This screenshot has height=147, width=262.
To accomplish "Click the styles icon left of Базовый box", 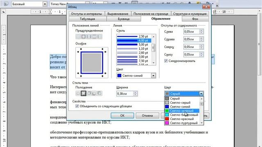I will (6, 4).
